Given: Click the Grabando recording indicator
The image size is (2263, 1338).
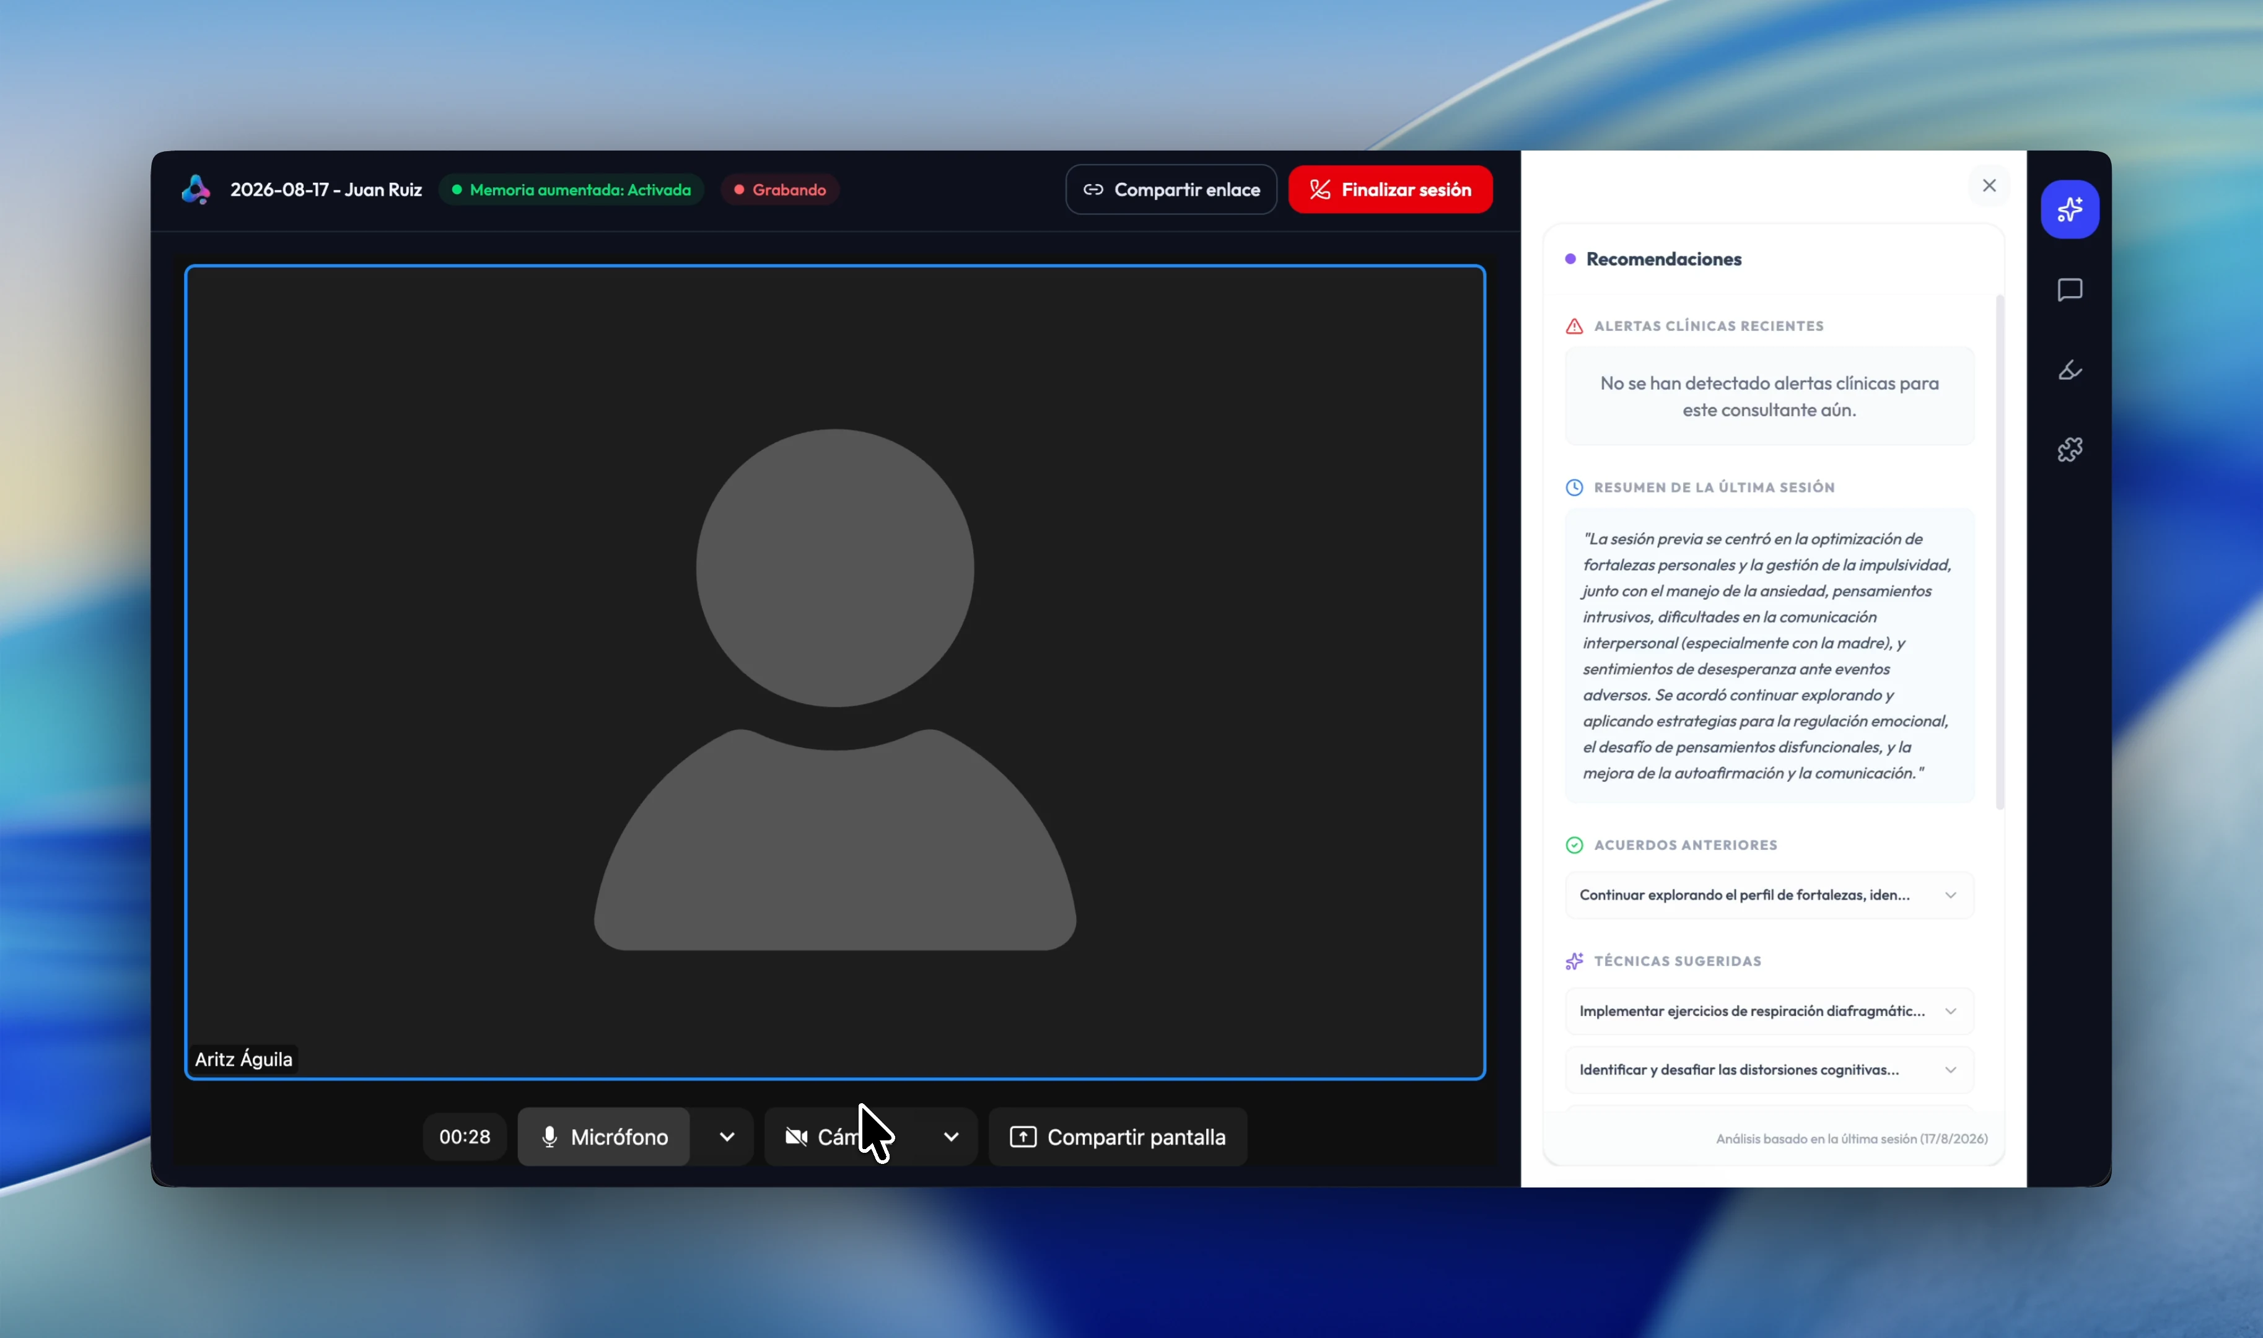Looking at the screenshot, I should tap(780, 190).
